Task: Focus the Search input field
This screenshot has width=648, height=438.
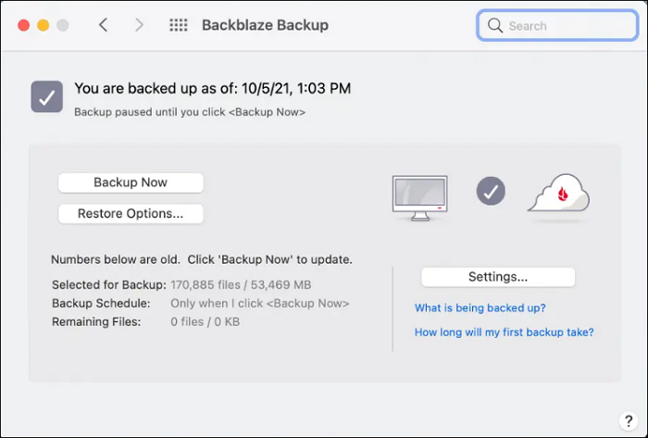Action: [557, 26]
